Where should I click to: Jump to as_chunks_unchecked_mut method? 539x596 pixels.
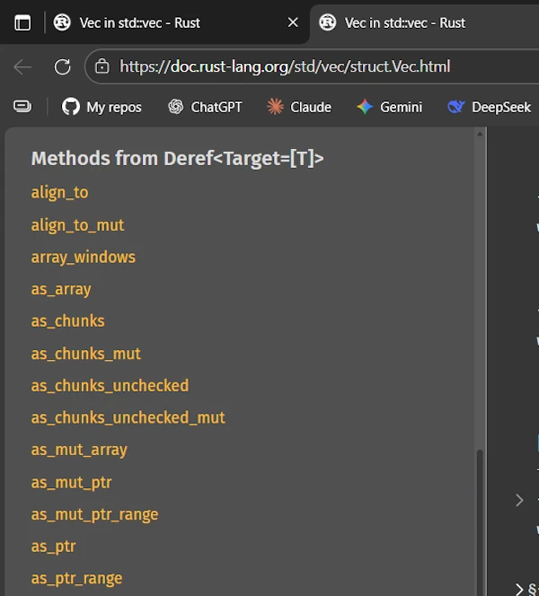[128, 417]
